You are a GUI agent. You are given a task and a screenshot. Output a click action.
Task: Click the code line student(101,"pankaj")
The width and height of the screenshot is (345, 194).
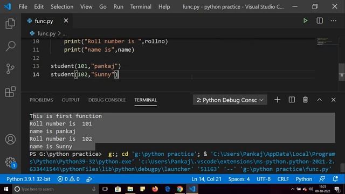pos(86,66)
